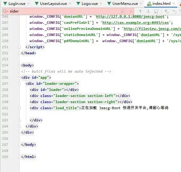The height and width of the screenshot is (172, 181).
Task: Click "loader-section section-right" class value
Action: point(85,102)
